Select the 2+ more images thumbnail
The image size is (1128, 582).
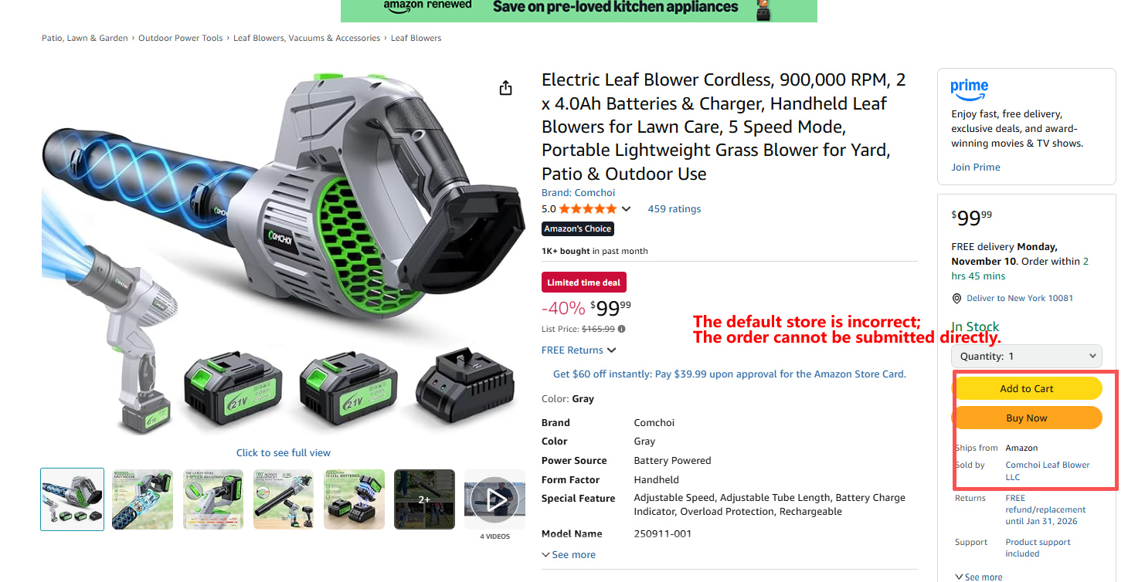coord(425,499)
